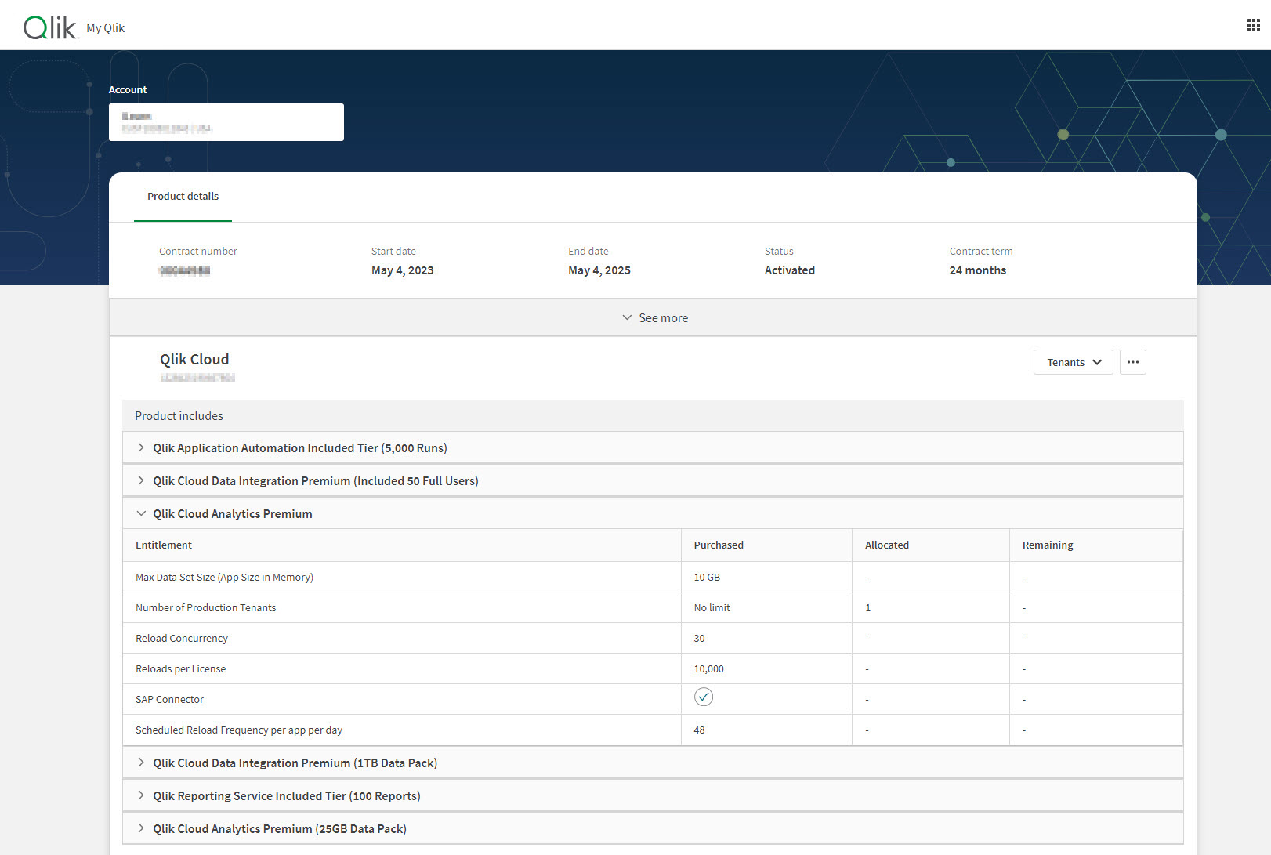The image size is (1271, 855).
Task: Click the SAP Connector checkmark icon
Action: pos(703,697)
